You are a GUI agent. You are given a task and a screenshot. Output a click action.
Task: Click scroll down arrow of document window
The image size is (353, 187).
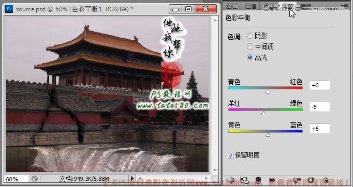coord(215,170)
